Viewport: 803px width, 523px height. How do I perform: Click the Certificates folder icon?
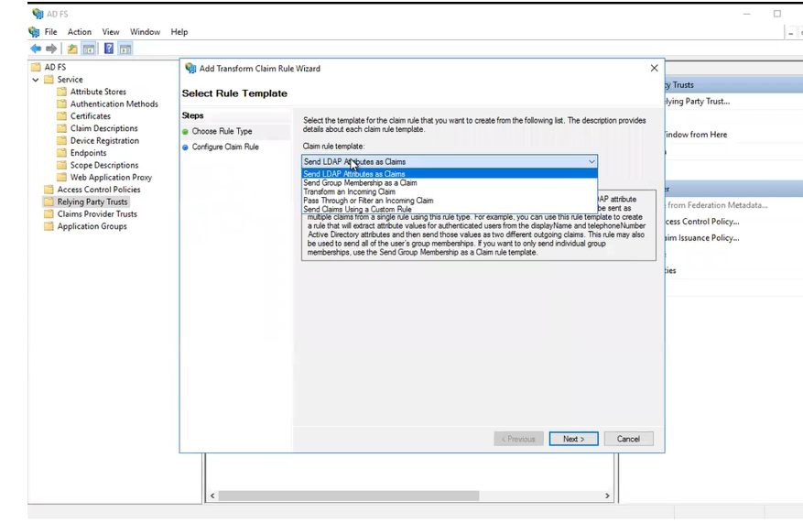pos(62,116)
